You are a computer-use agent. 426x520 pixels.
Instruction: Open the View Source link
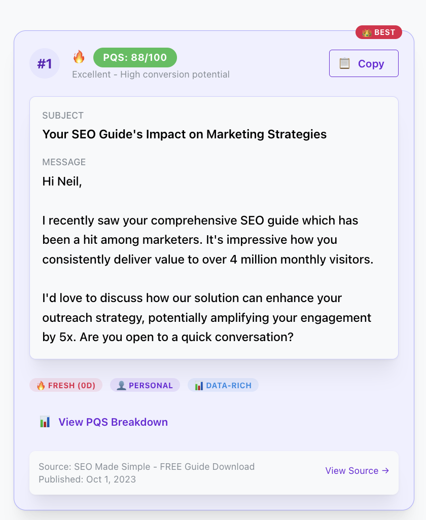point(357,471)
